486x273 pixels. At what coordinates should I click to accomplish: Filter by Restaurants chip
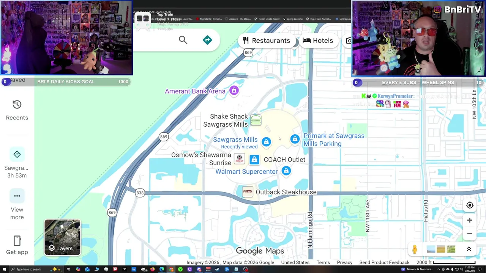point(266,41)
